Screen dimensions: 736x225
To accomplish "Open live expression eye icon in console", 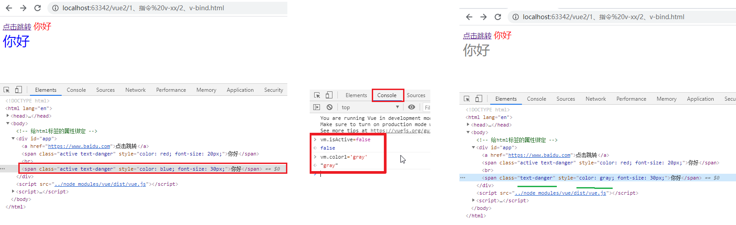I will click(412, 107).
